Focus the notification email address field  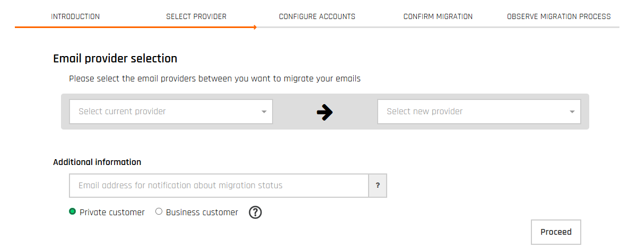(219, 186)
